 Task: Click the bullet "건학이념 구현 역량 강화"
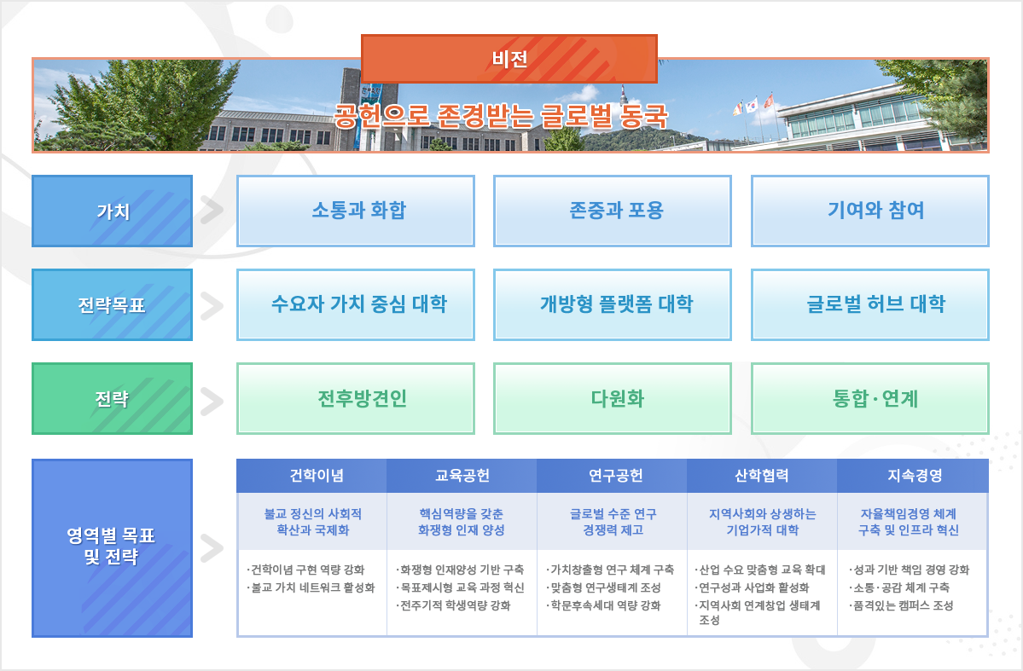point(306,570)
